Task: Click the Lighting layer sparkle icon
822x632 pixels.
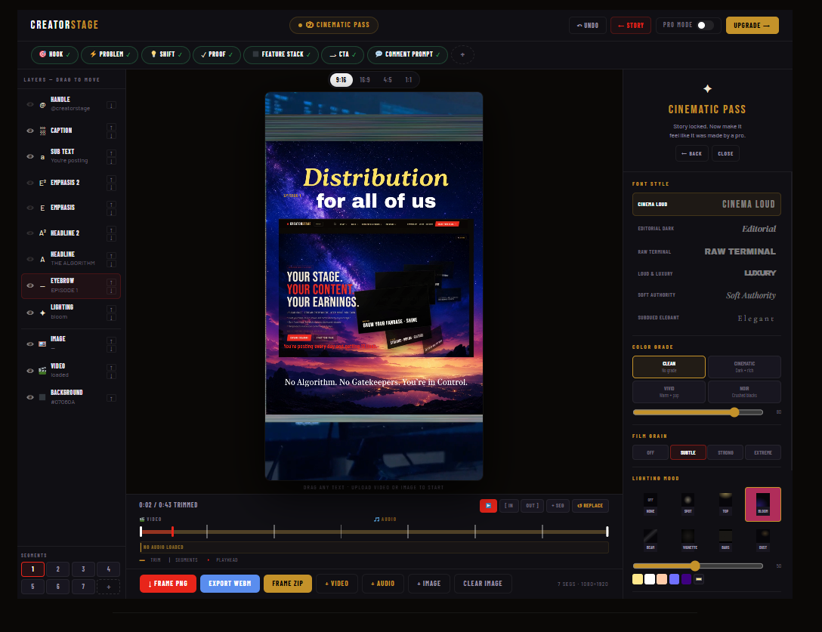Action: point(42,313)
